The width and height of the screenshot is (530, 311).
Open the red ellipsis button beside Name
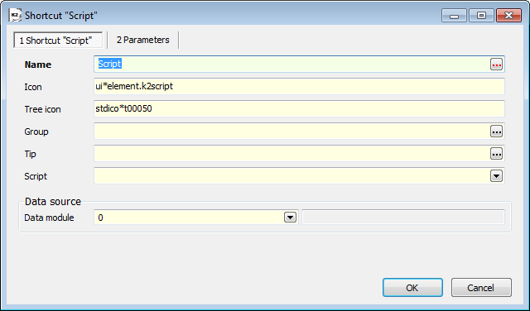(496, 65)
